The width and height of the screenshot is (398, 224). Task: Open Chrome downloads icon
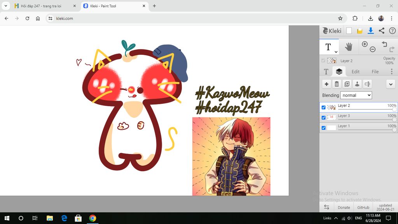(x=370, y=18)
